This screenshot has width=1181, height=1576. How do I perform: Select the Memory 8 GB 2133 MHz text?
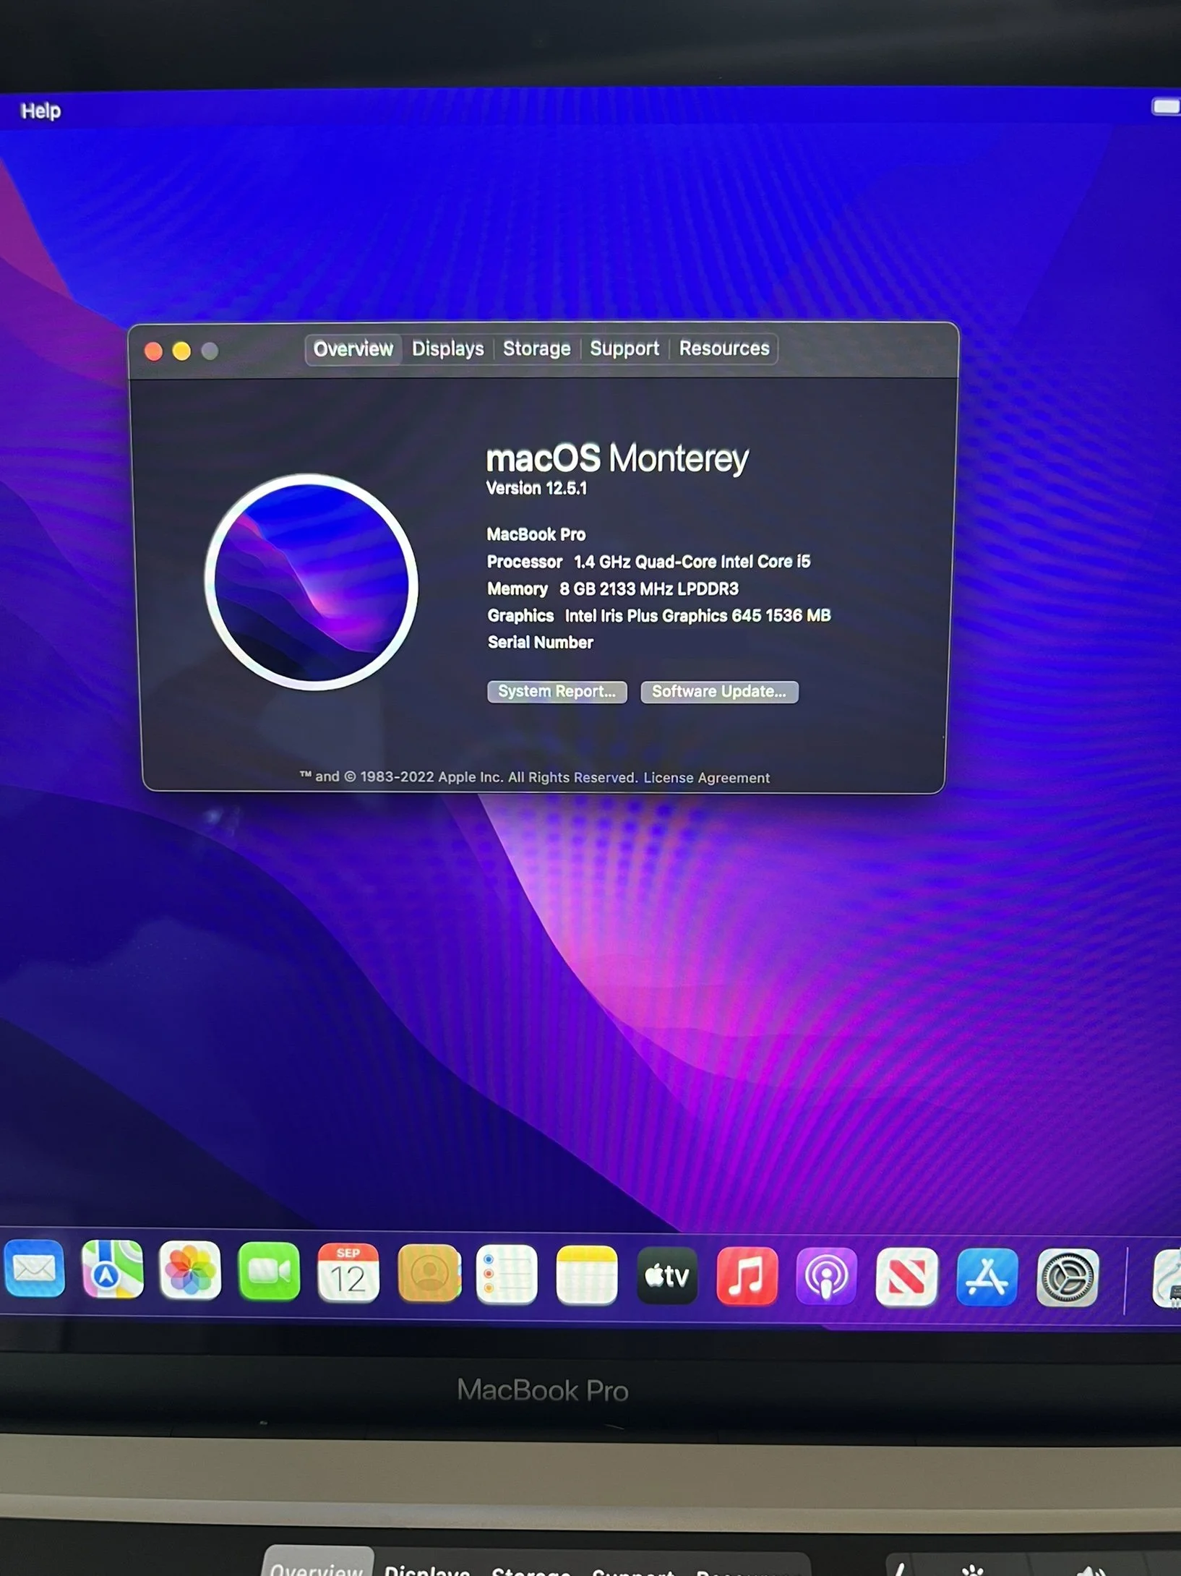[x=613, y=589]
